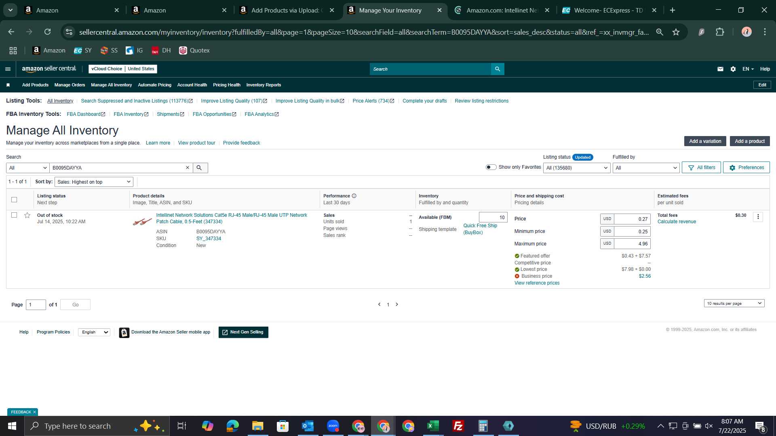Open the Windows Start menu
The height and width of the screenshot is (436, 776).
click(12, 426)
